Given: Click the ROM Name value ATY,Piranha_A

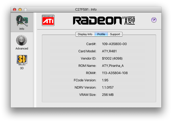Looking at the screenshot, I should click(x=113, y=66).
